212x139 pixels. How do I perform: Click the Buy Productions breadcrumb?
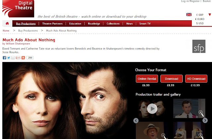28,31
